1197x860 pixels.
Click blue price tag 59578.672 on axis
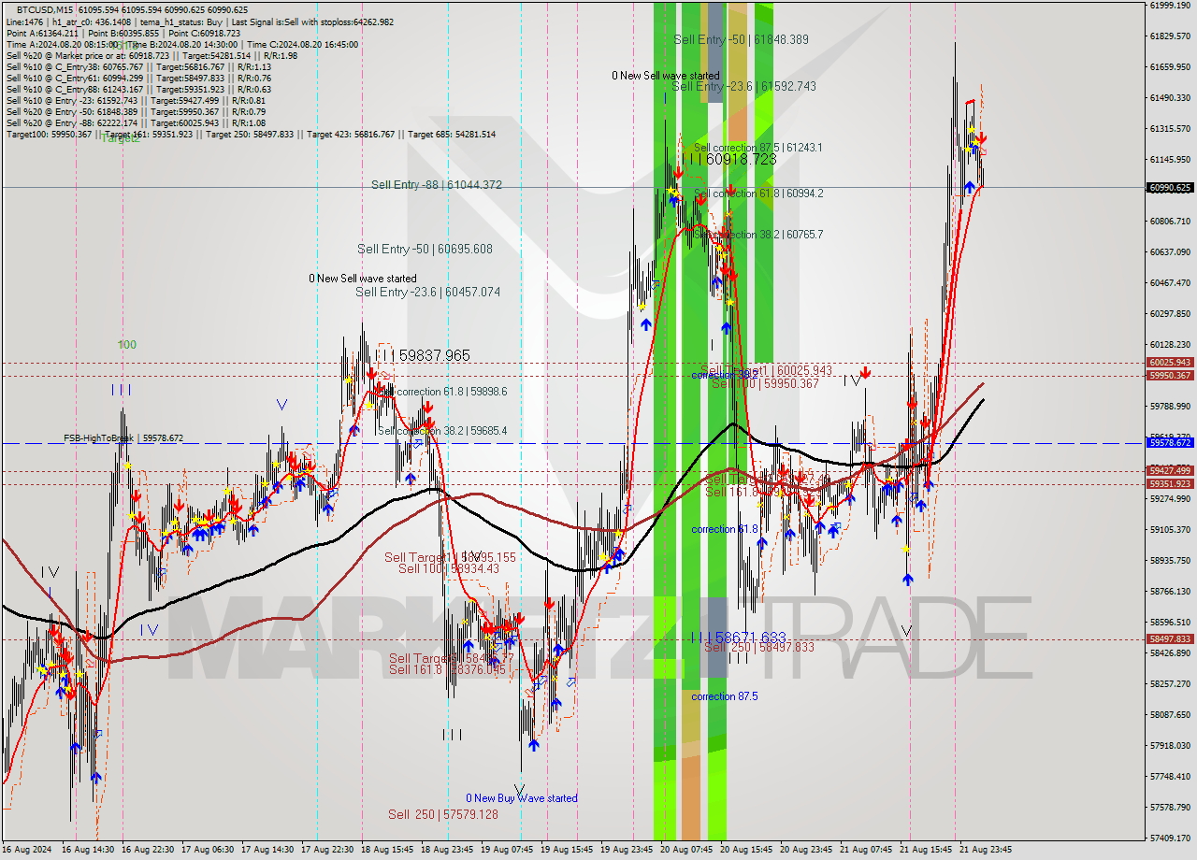pyautogui.click(x=1169, y=443)
